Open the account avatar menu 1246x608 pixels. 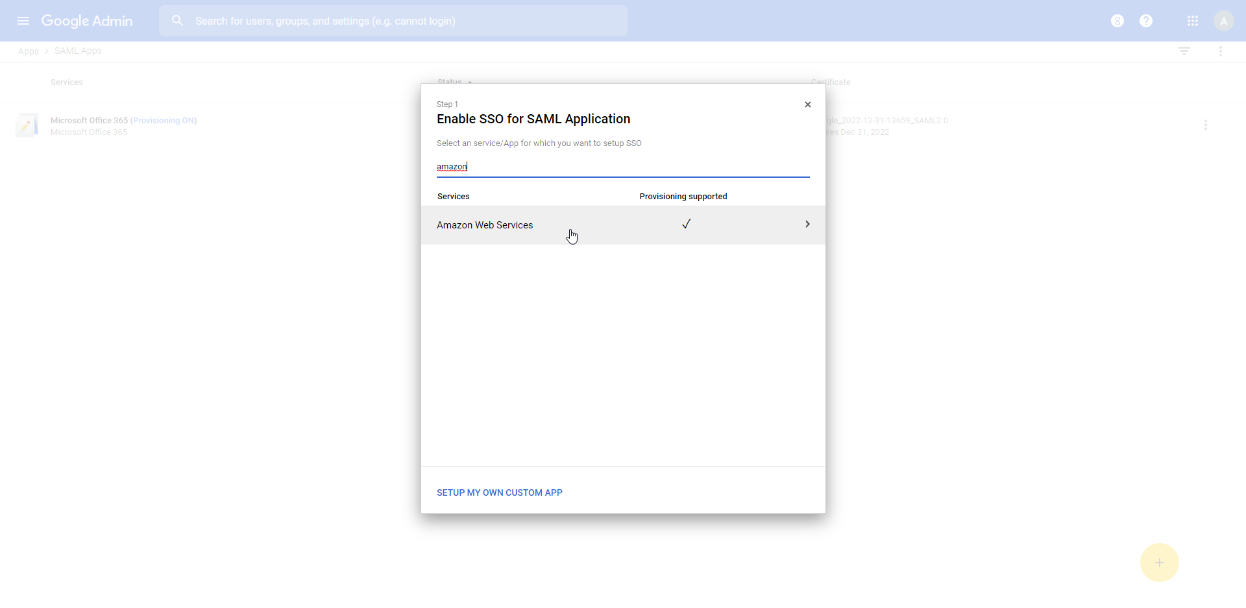[1224, 21]
